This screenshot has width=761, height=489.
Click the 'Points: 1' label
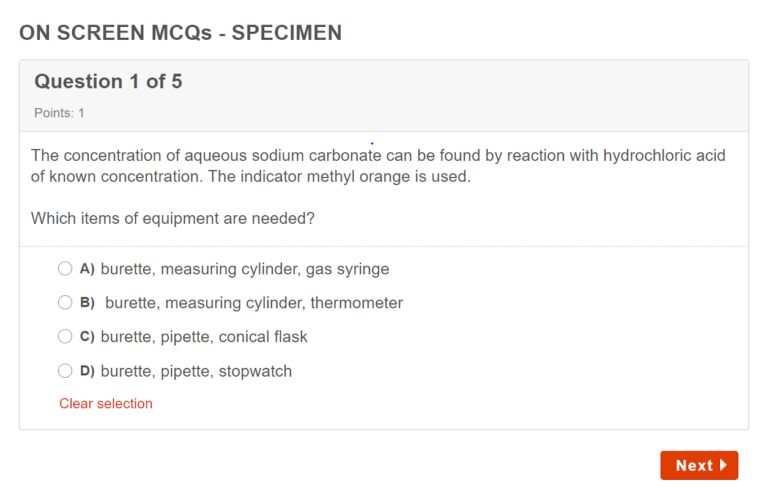tap(59, 113)
